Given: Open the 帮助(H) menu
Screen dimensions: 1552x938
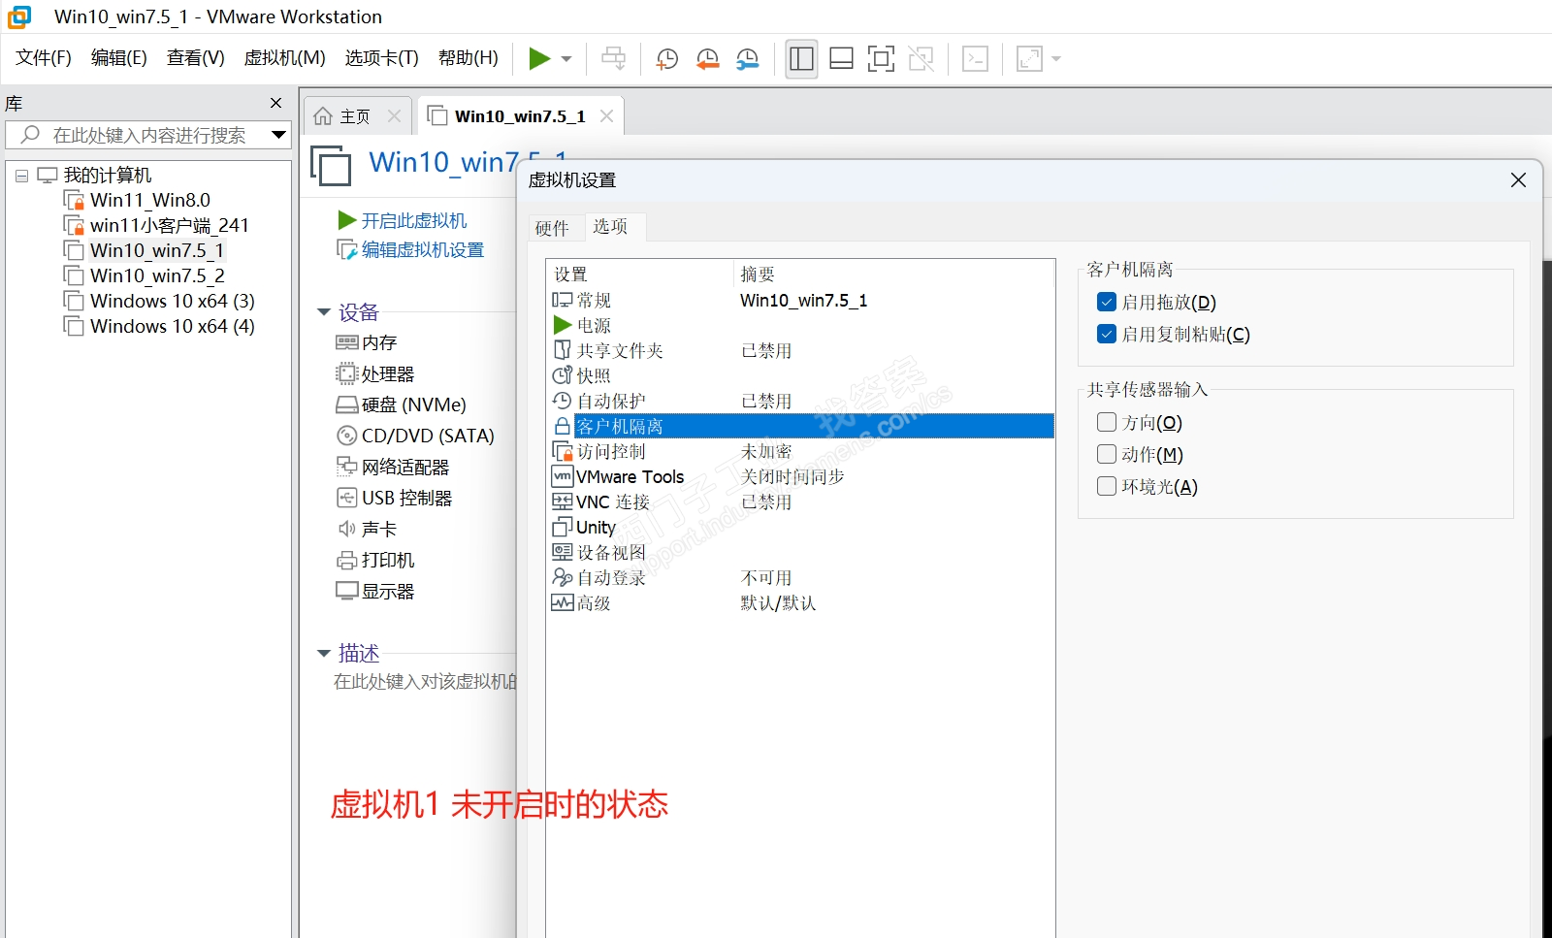Looking at the screenshot, I should pos(469,58).
